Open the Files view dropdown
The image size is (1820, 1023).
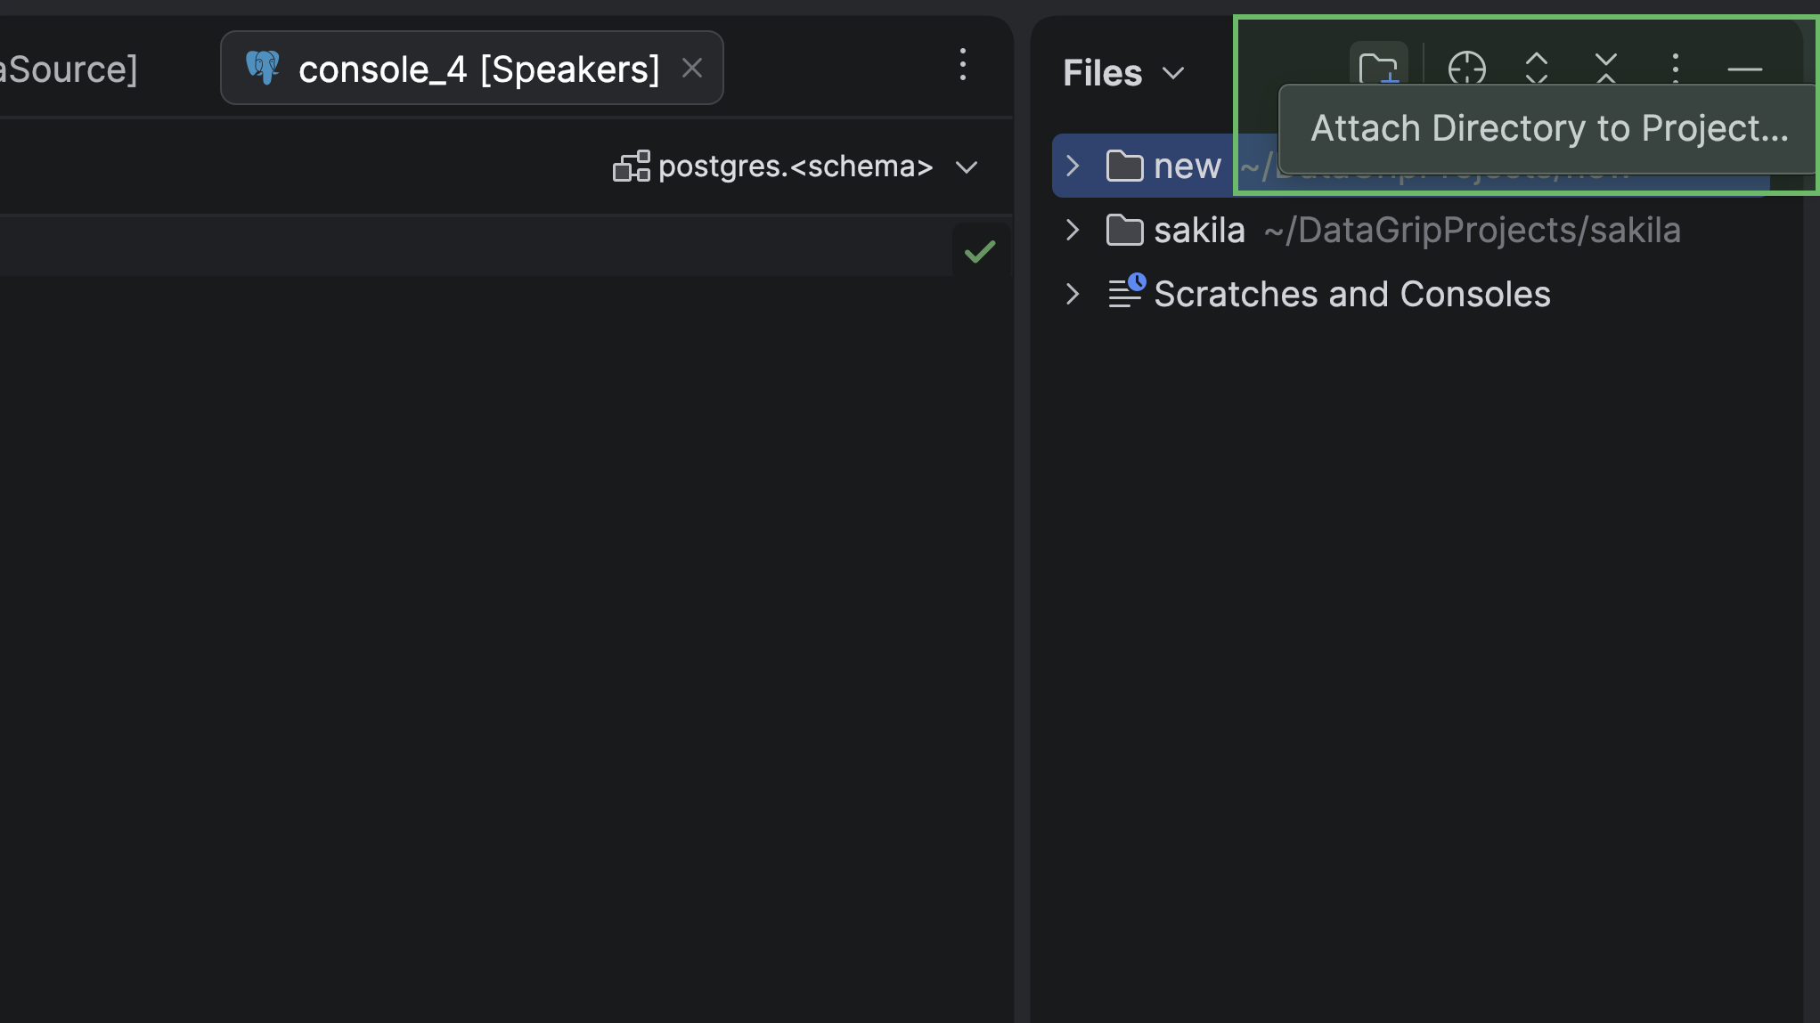click(1124, 73)
